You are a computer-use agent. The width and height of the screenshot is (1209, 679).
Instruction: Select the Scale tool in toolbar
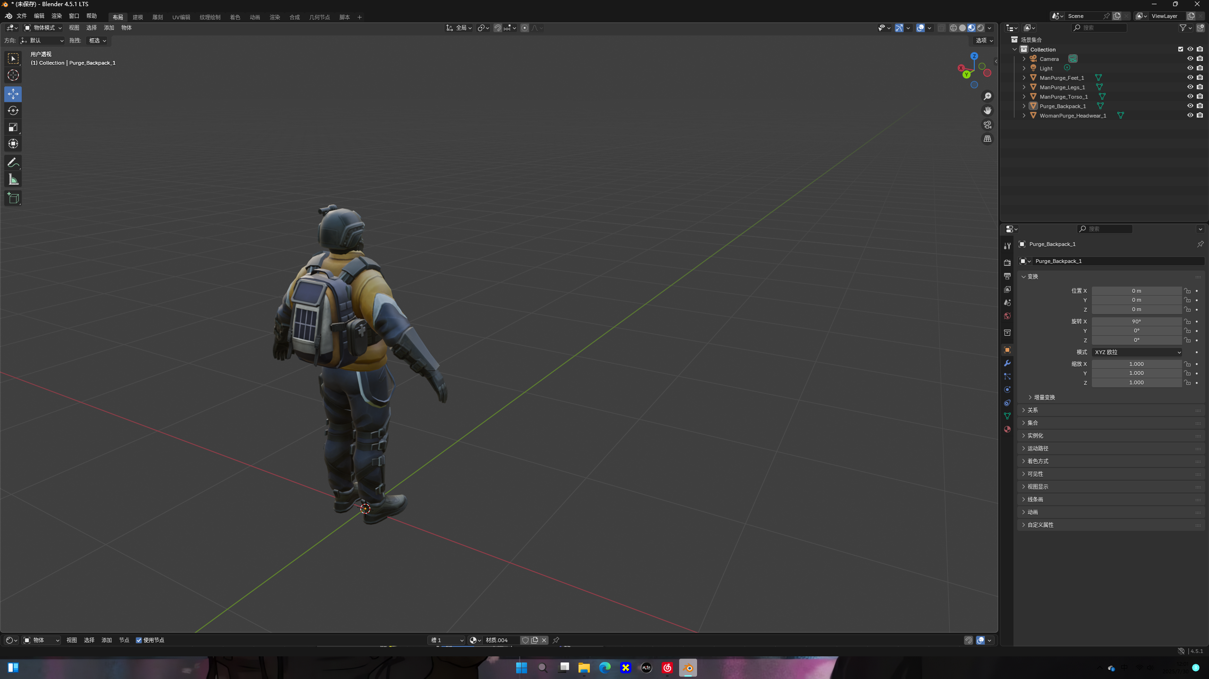[13, 127]
